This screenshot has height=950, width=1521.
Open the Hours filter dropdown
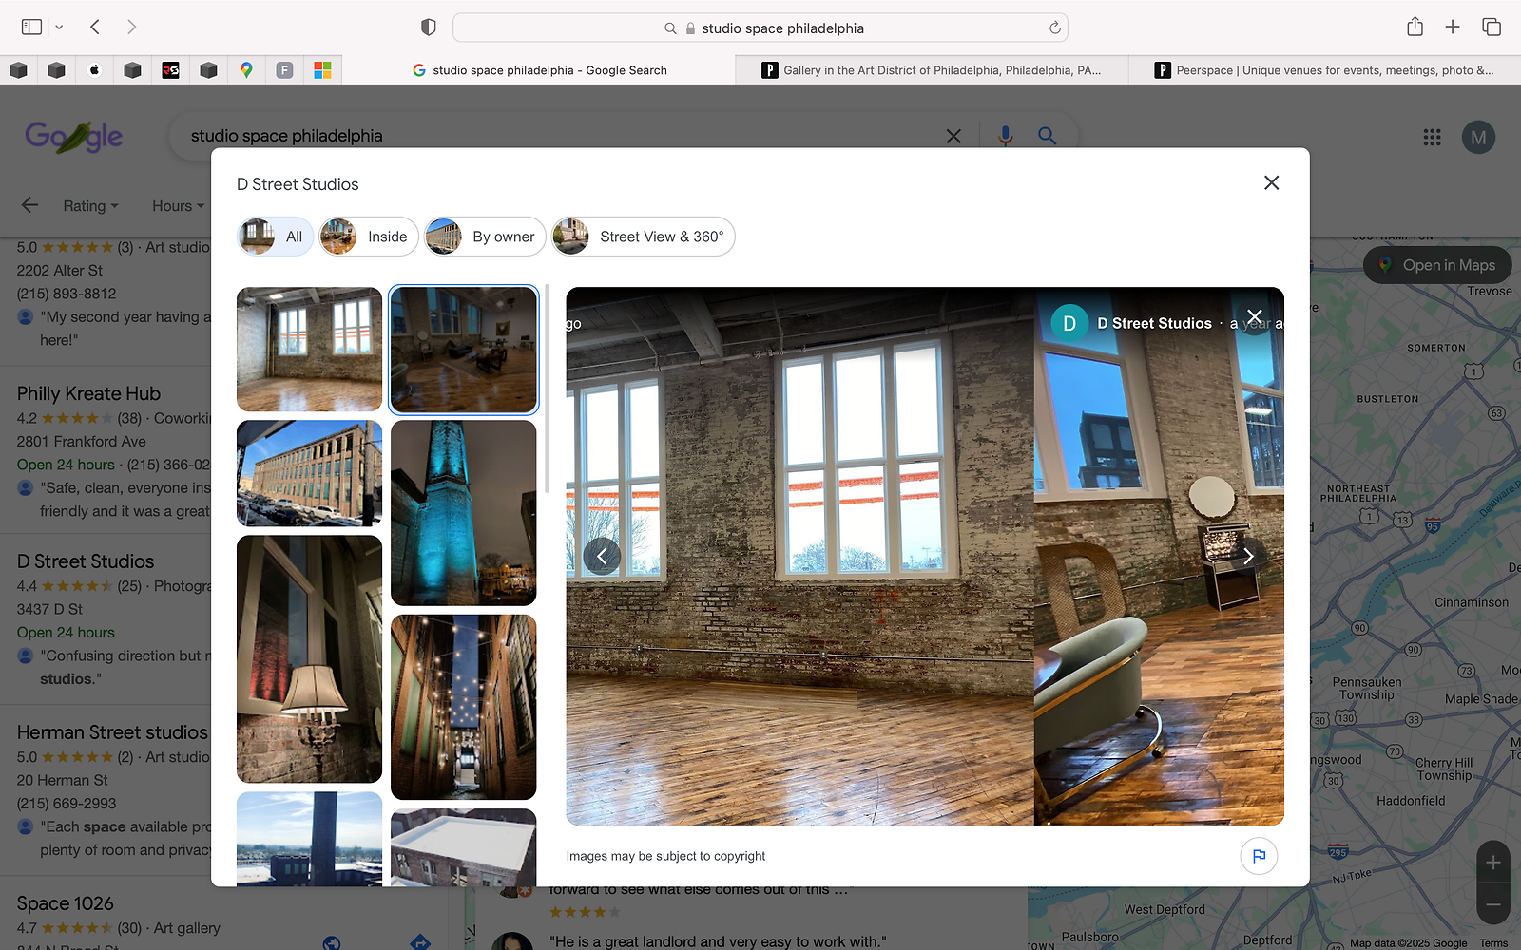point(178,206)
